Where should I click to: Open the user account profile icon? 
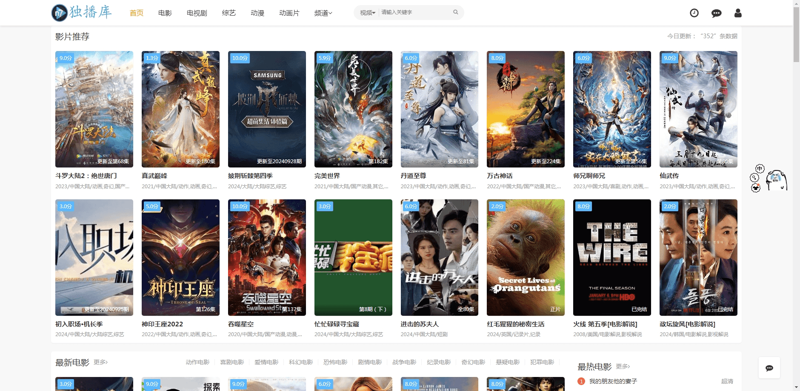pos(738,13)
